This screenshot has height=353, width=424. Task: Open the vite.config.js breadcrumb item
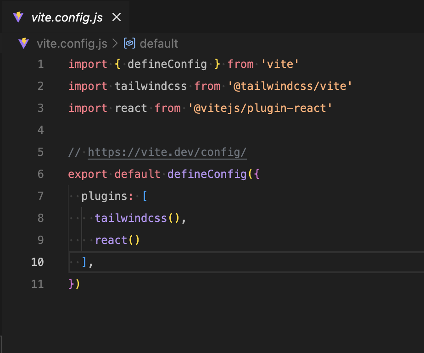[72, 44]
